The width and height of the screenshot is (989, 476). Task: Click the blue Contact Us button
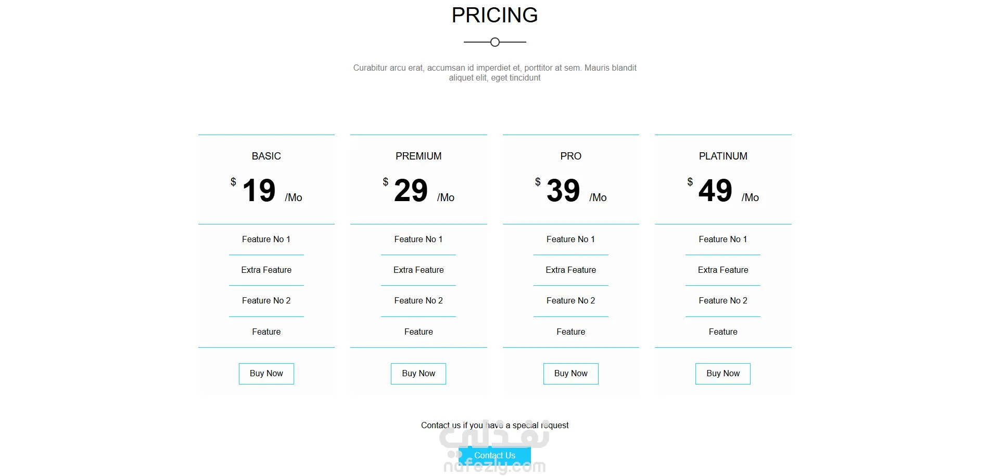[495, 456]
